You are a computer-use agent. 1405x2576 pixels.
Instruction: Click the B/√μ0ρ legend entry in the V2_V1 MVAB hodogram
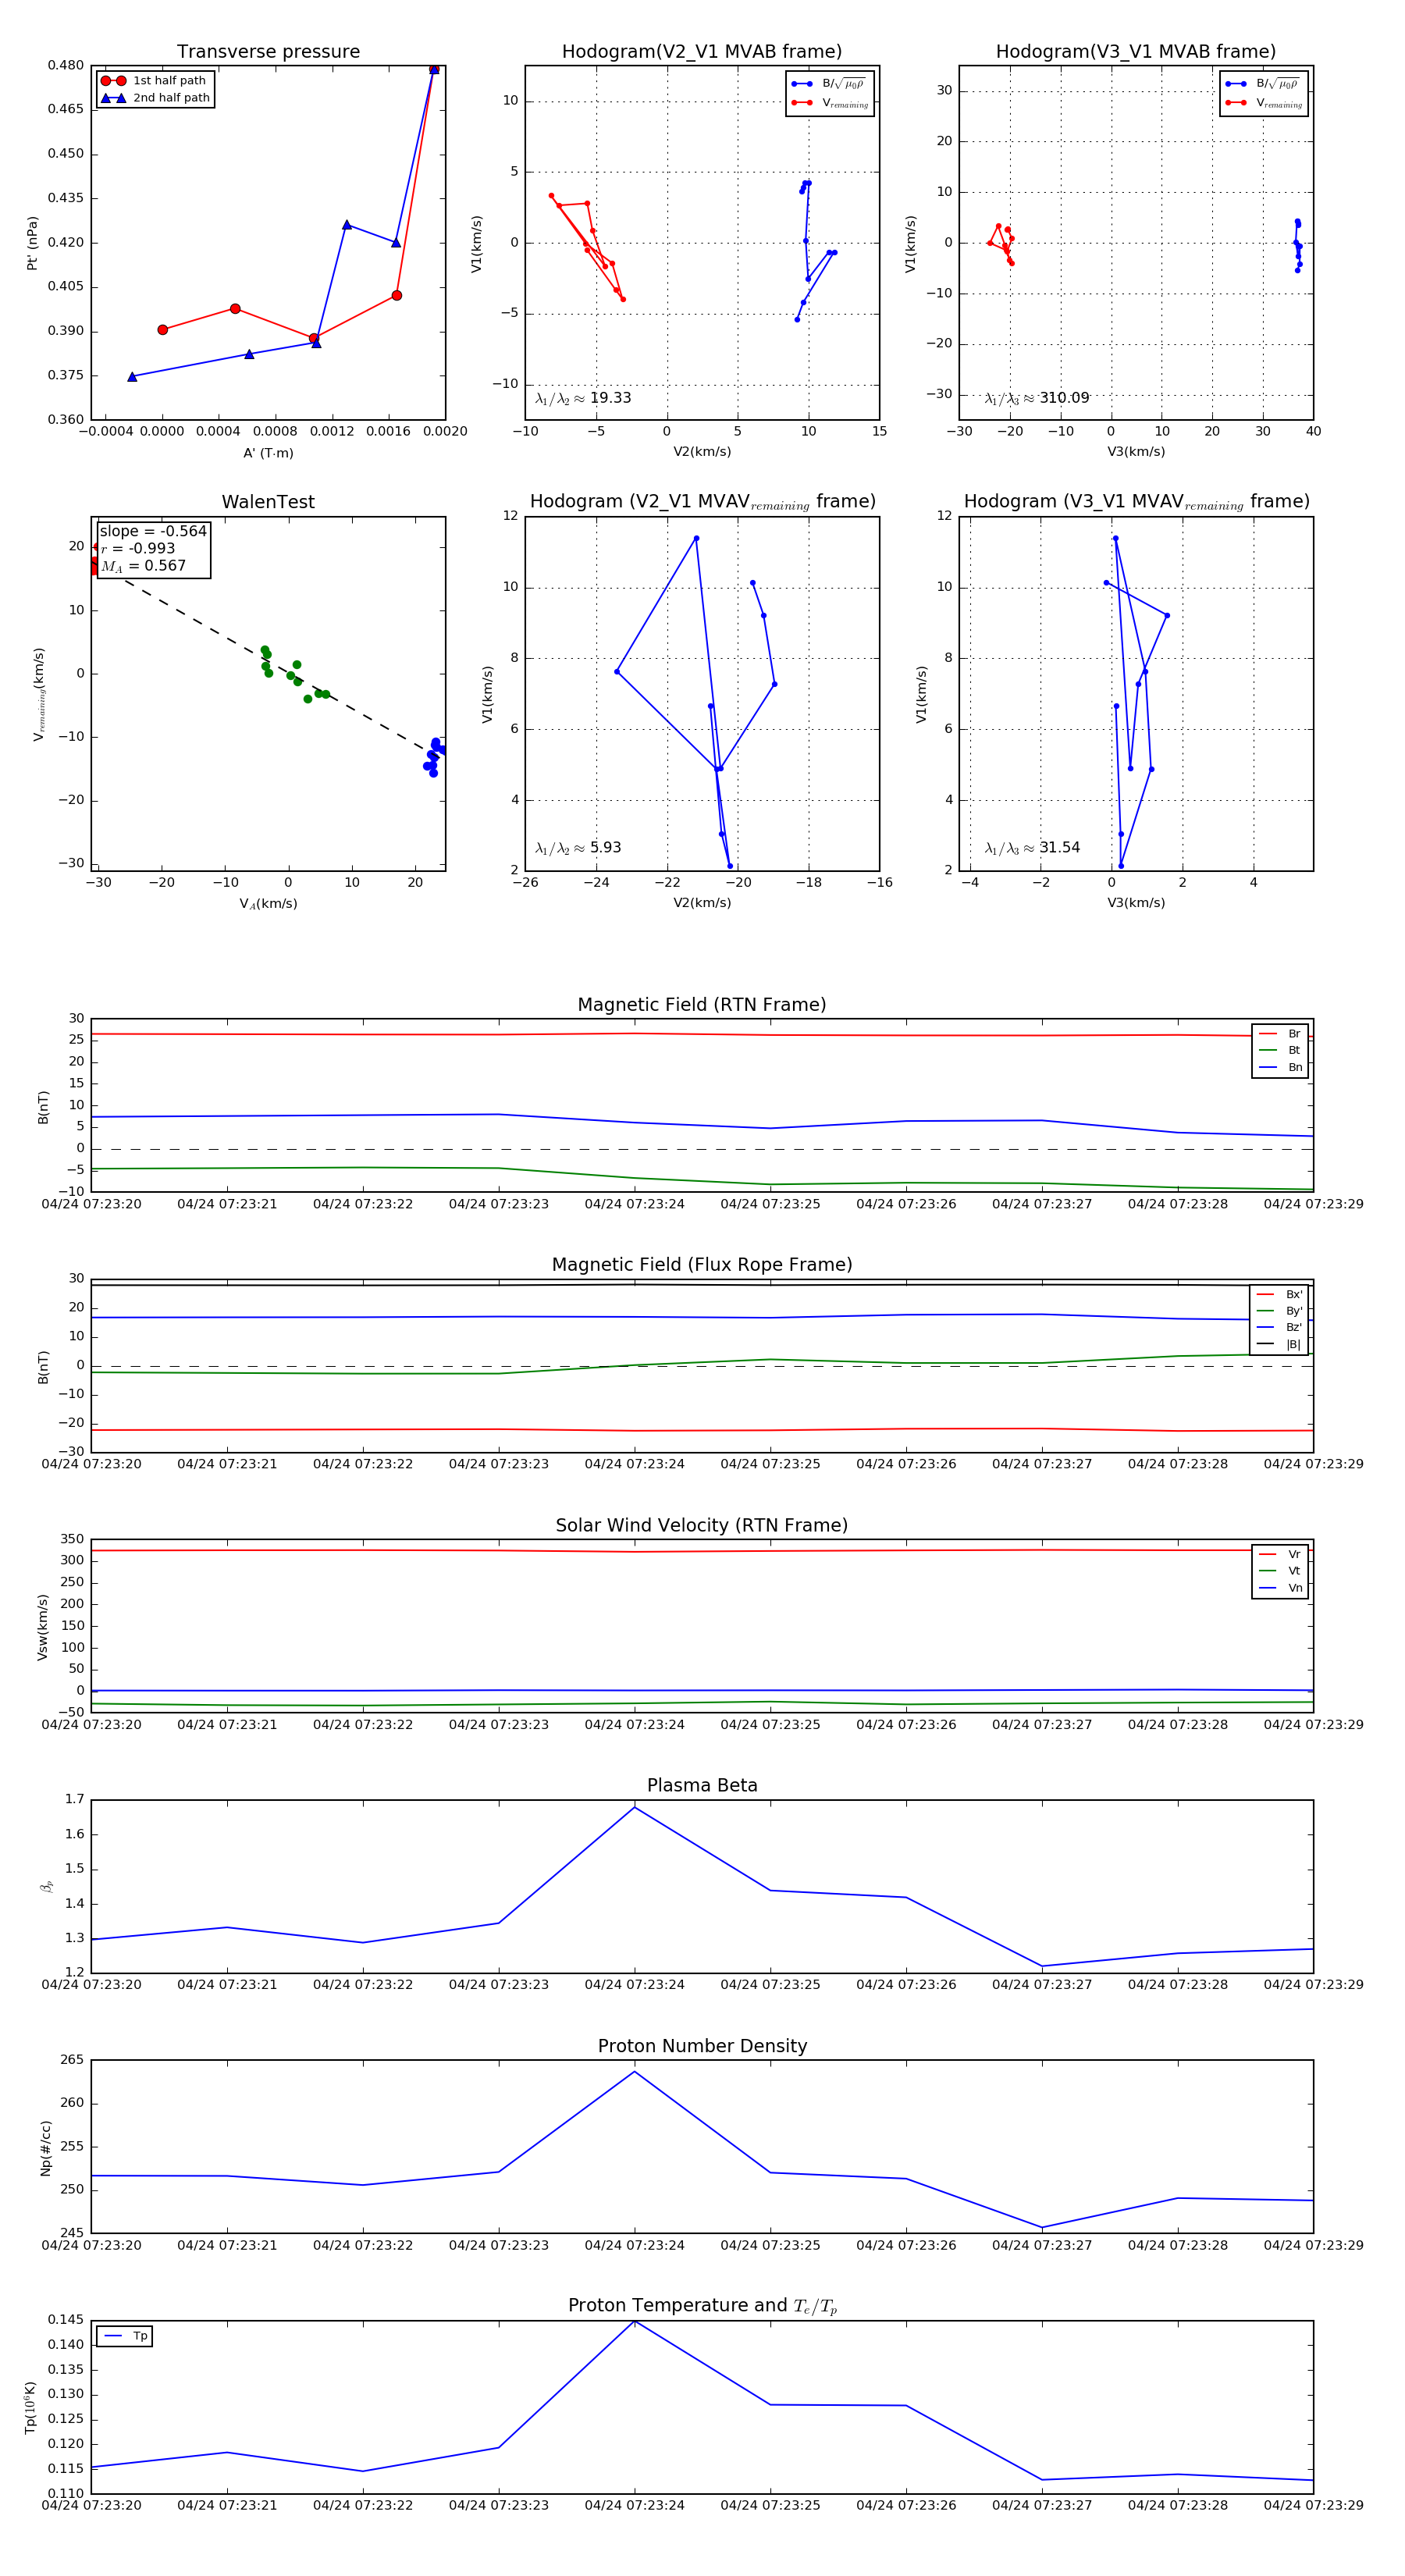pos(829,84)
